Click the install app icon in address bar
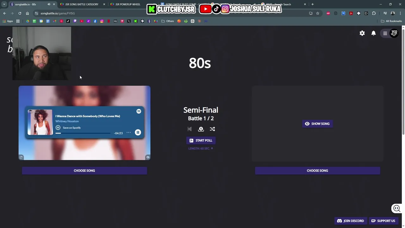This screenshot has height=228, width=405. tap(311, 13)
